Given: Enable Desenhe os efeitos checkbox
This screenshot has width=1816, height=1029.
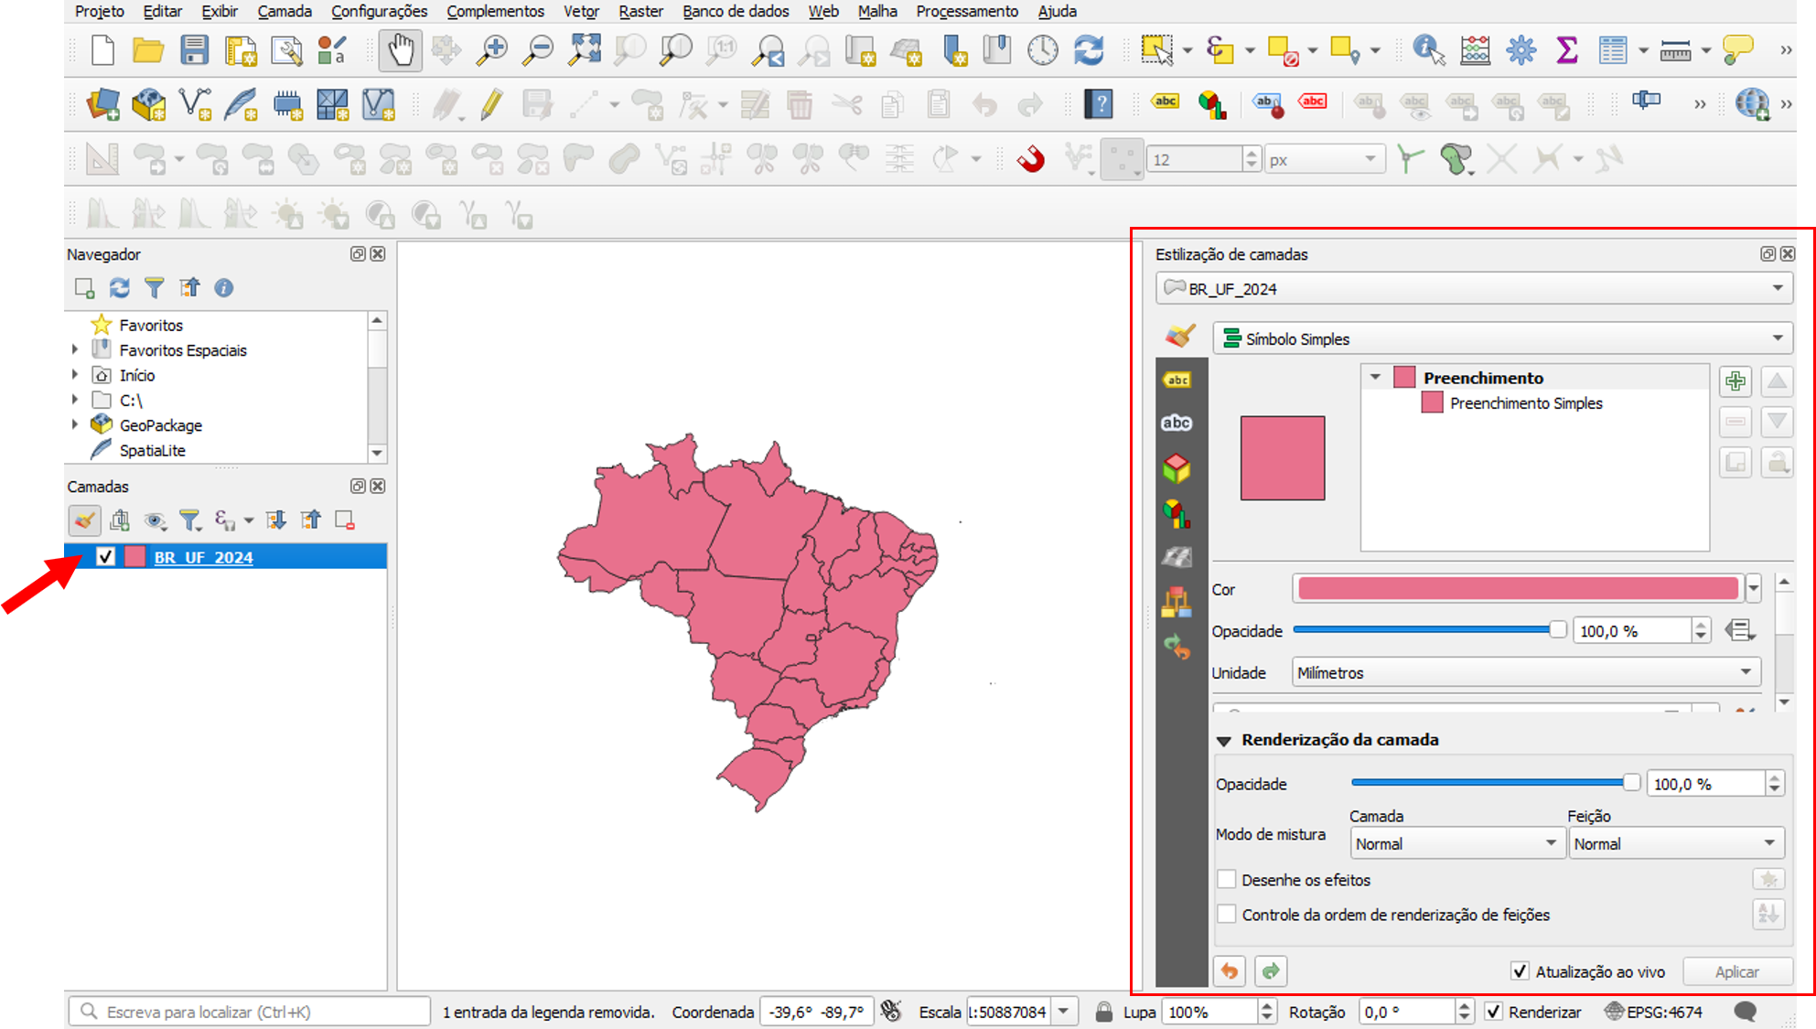Looking at the screenshot, I should click(1227, 880).
